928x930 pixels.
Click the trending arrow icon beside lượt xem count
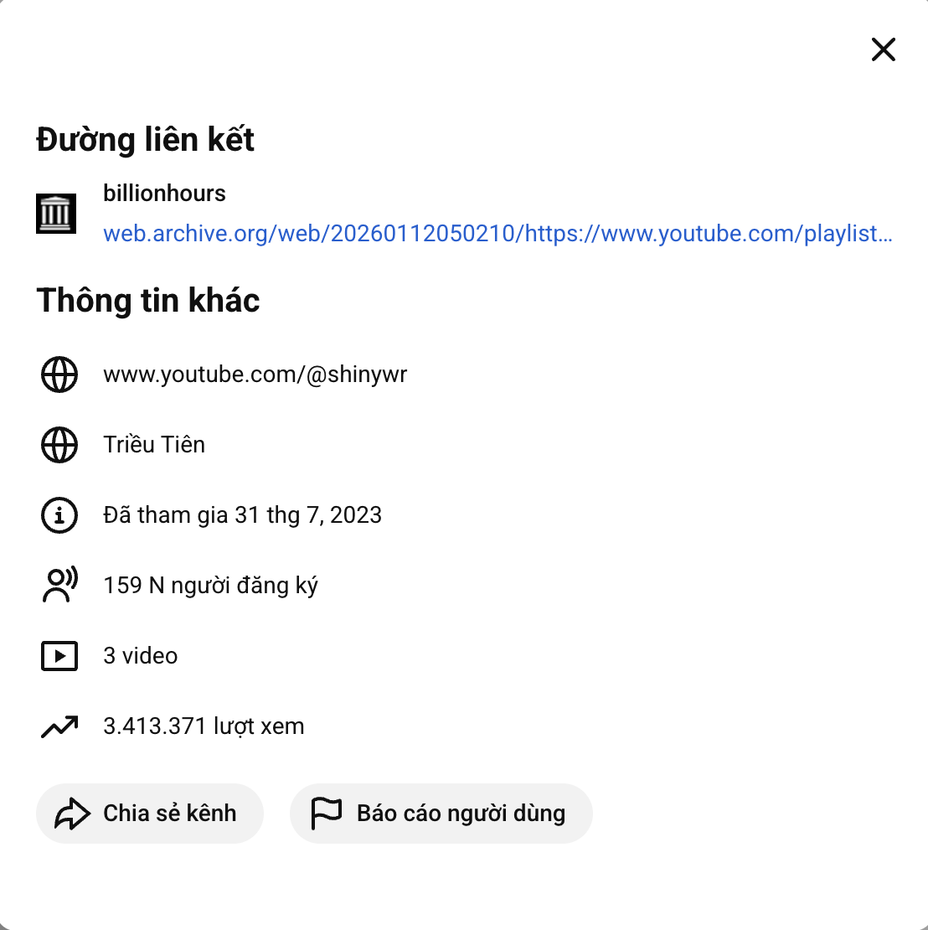59,726
